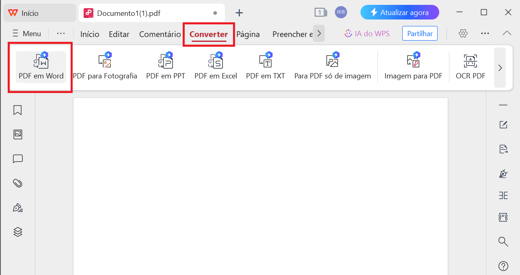The image size is (520, 275).
Task: Collapse the ribbon with up chevron
Action: coord(507,33)
